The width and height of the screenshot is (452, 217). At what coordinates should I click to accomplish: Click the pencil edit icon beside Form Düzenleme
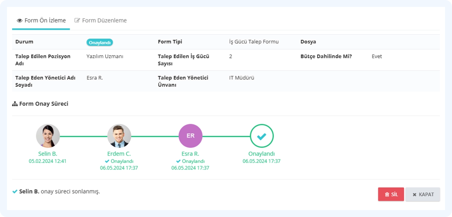coord(77,20)
